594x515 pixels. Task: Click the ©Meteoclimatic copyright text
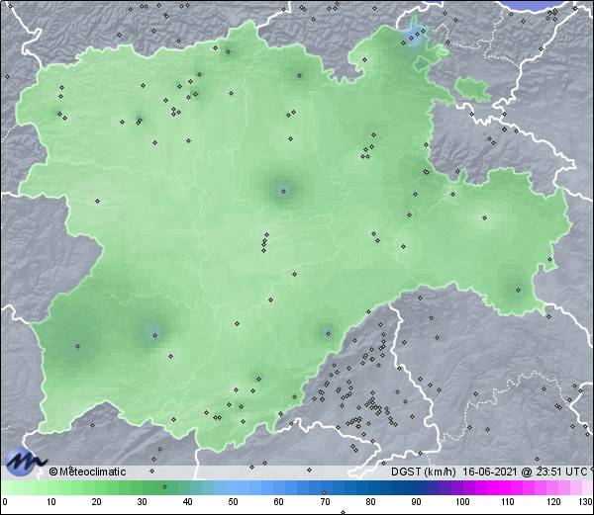tap(87, 472)
